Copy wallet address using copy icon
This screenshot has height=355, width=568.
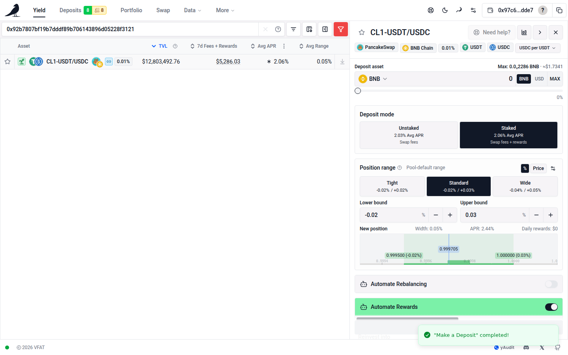tap(559, 10)
